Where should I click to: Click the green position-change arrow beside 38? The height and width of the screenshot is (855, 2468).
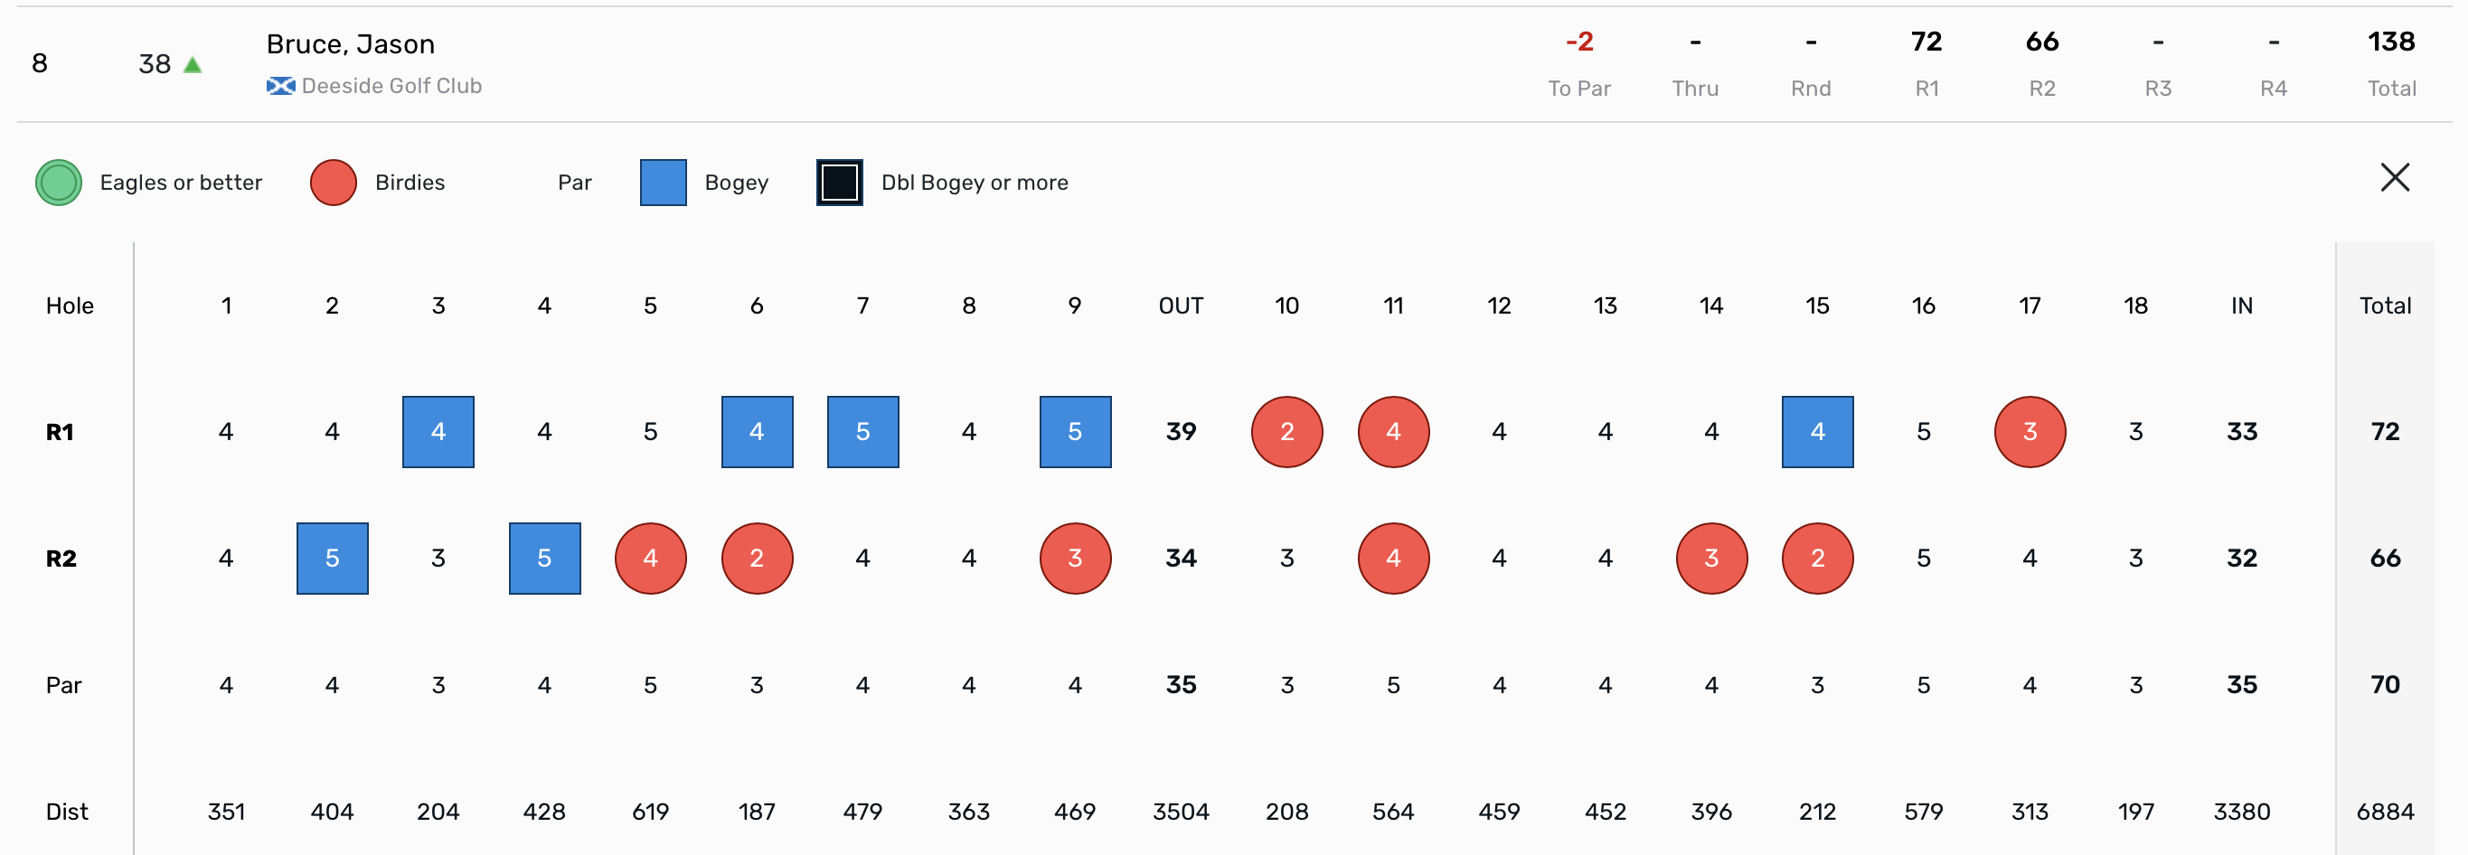click(x=193, y=65)
